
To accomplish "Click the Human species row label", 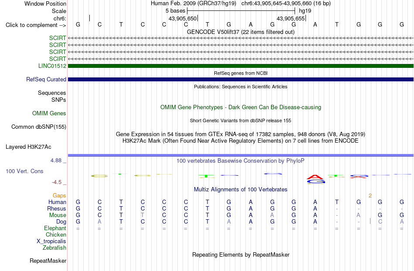I will (57, 202).
